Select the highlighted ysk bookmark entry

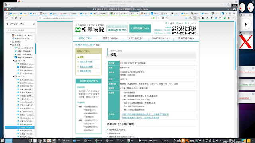tap(20, 128)
